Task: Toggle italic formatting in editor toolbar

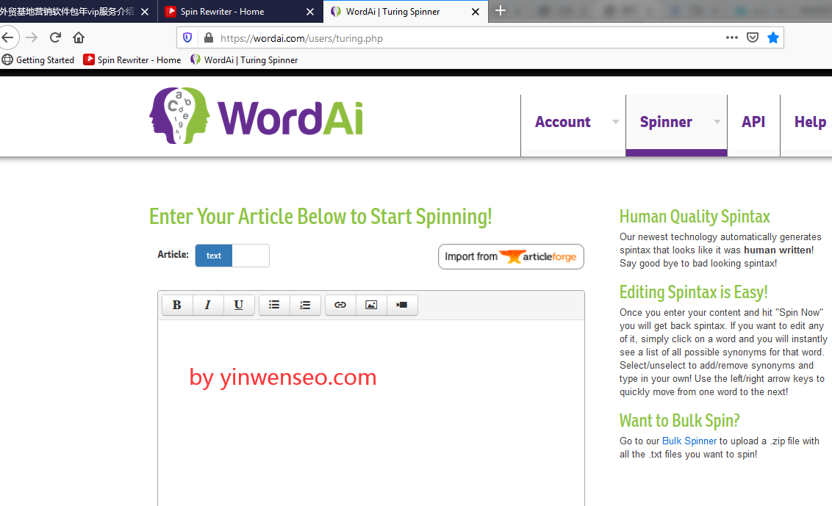Action: [208, 305]
